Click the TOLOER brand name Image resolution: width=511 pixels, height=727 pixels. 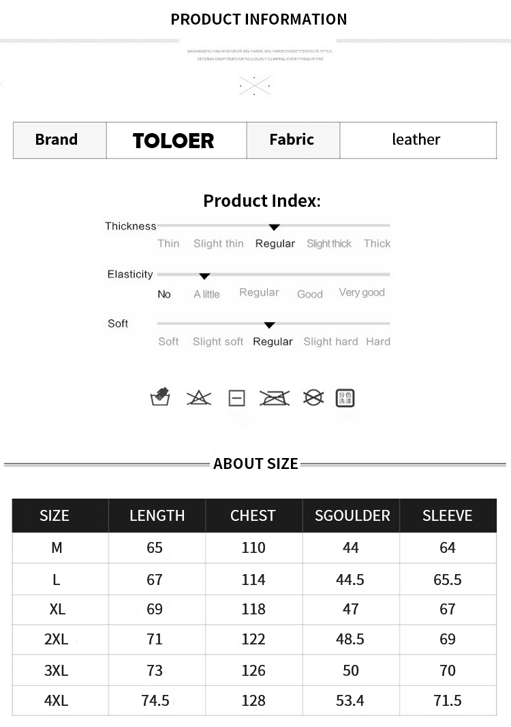click(x=174, y=141)
